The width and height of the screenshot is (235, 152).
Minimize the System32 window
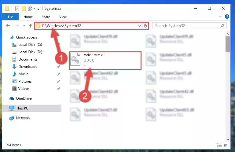196,8
